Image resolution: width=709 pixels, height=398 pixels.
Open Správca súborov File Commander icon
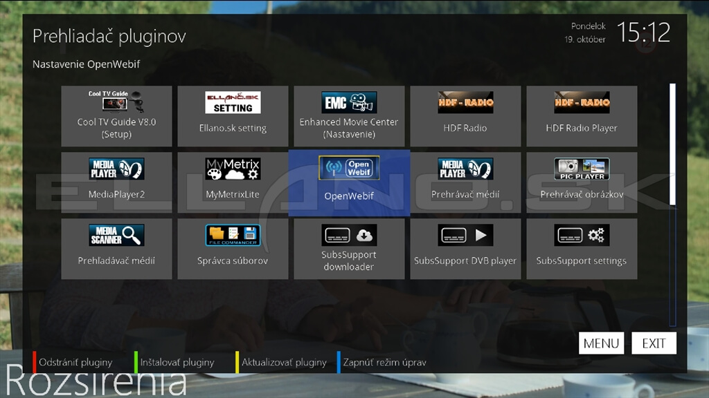pyautogui.click(x=233, y=235)
